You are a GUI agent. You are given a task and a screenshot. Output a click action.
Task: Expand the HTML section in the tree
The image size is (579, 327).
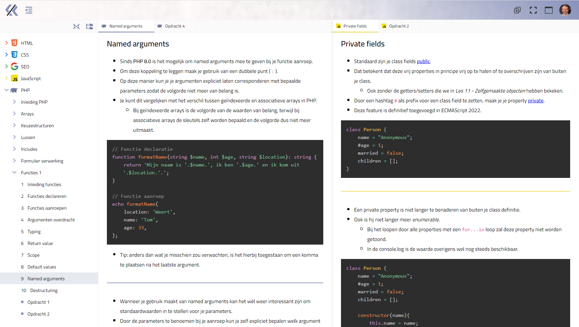(x=7, y=43)
